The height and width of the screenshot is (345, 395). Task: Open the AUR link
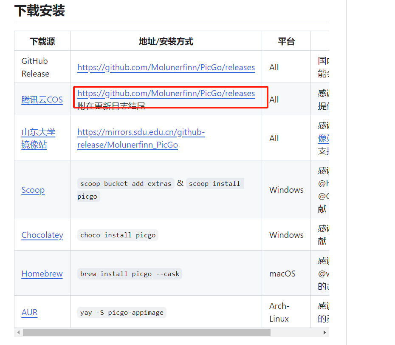(29, 312)
